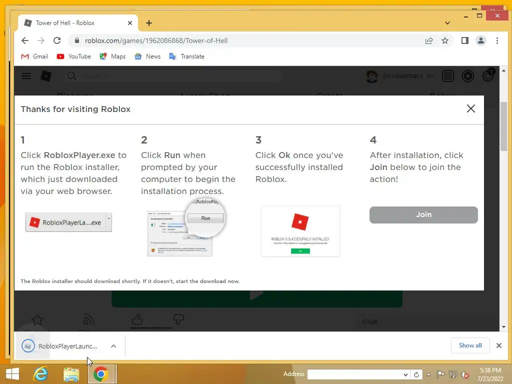
Task: Click the thumbs down dislike icon
Action: tap(178, 319)
